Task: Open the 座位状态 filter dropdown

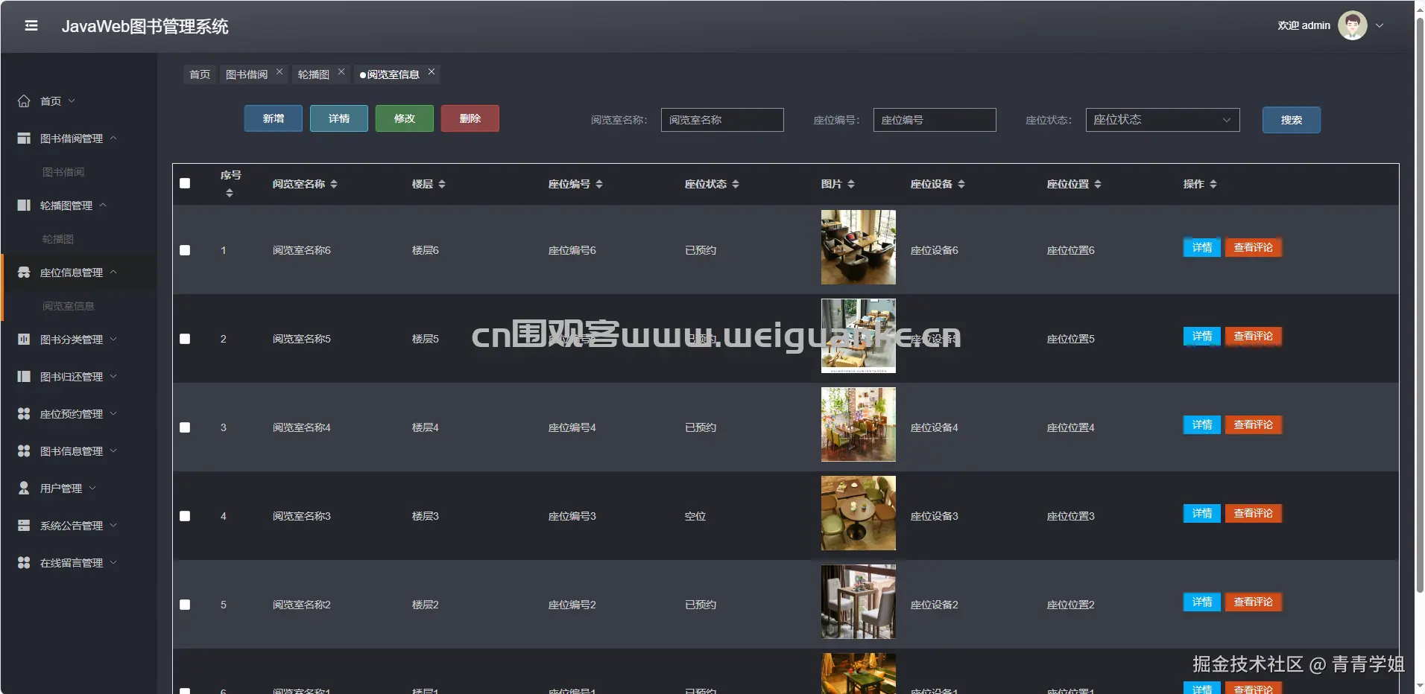Action: (1163, 120)
